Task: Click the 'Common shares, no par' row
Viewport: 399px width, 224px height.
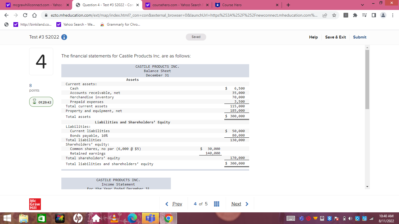Action: 155,149
